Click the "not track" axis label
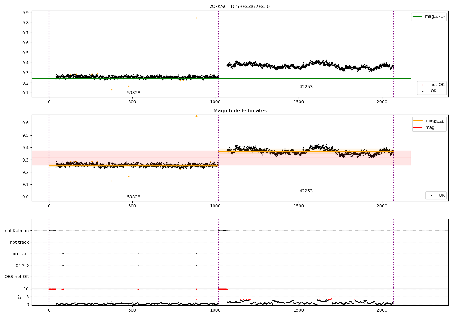This screenshot has width=453, height=317. pos(19,242)
